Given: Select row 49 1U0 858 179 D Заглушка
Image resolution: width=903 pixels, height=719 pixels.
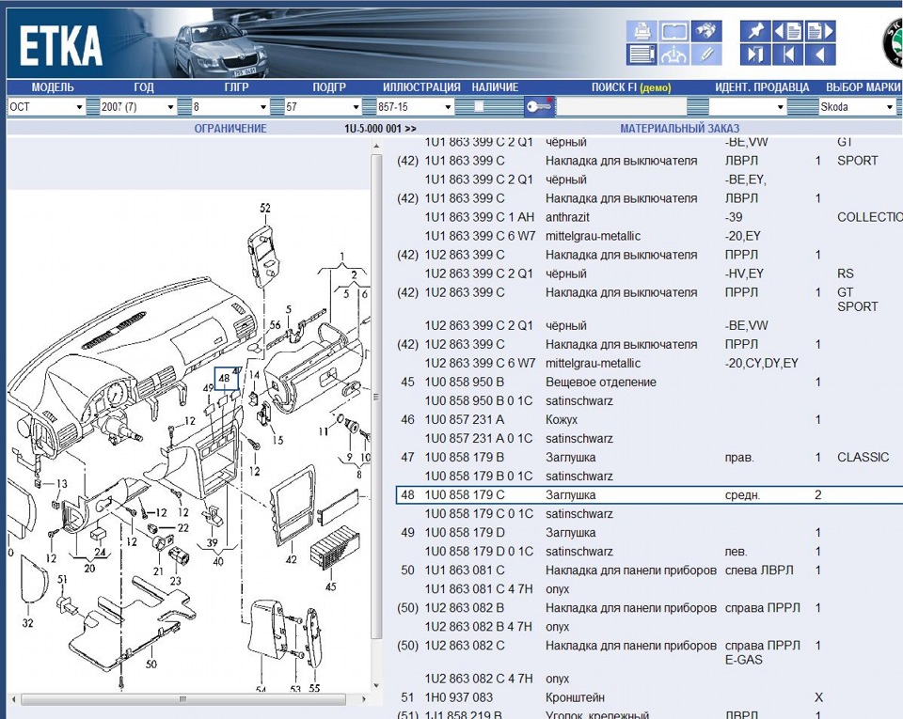Looking at the screenshot, I should pyautogui.click(x=649, y=533).
